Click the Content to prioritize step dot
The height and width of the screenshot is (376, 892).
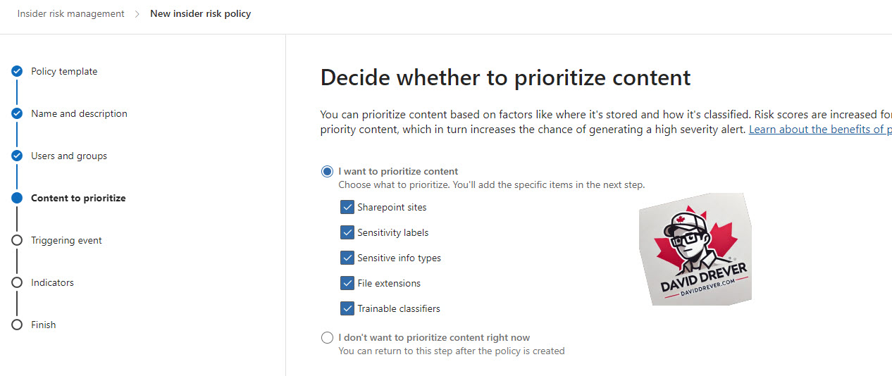(x=17, y=198)
